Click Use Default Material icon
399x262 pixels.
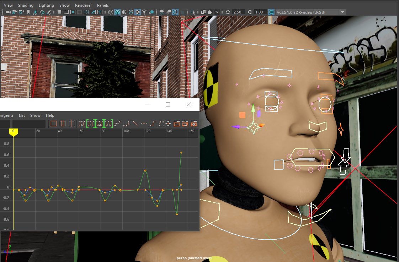coord(124,12)
